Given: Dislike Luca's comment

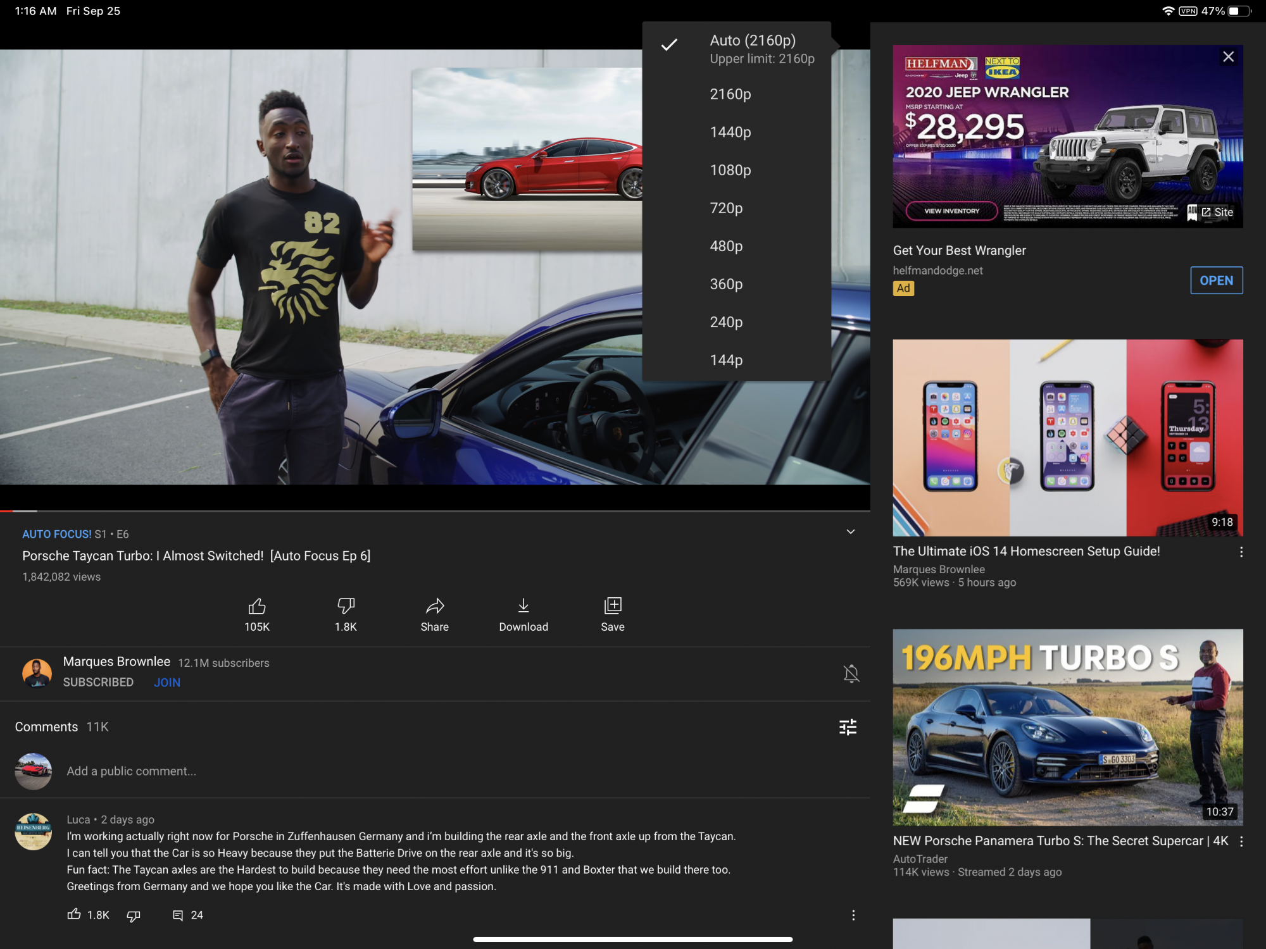Looking at the screenshot, I should [x=134, y=915].
